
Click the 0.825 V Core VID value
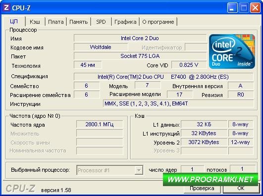pyautogui.click(x=189, y=65)
